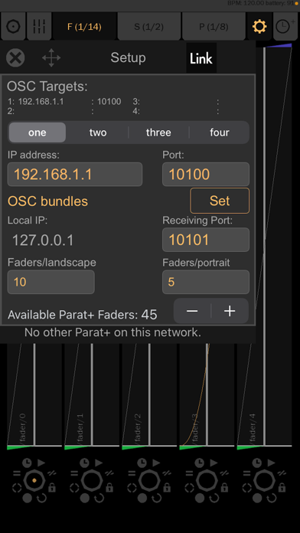Click the 'Available Parat+ Faders: 45' text
The width and height of the screenshot is (300, 533).
click(x=82, y=315)
